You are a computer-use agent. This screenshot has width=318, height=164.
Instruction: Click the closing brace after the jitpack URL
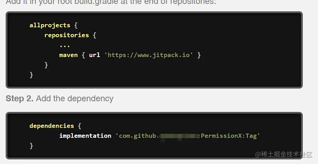coord(199,55)
